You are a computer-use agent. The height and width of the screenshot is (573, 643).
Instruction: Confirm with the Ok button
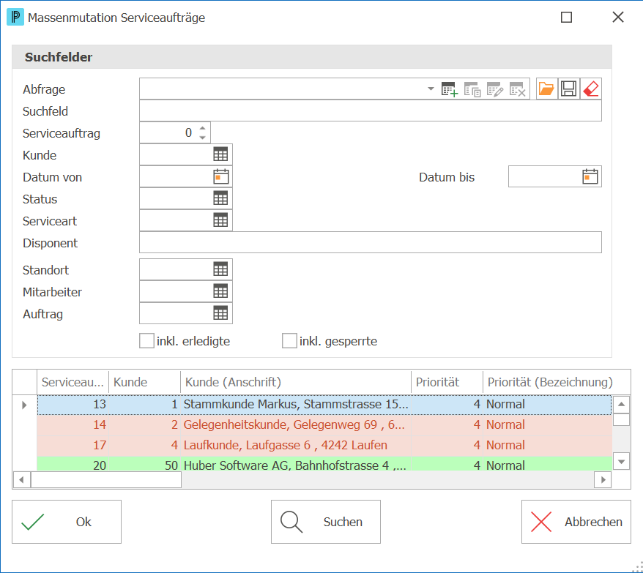click(x=67, y=522)
